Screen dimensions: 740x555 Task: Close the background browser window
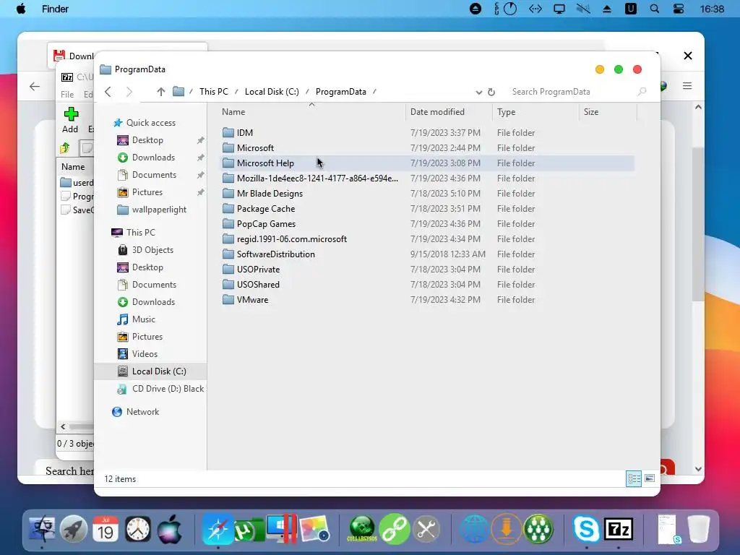click(688, 56)
